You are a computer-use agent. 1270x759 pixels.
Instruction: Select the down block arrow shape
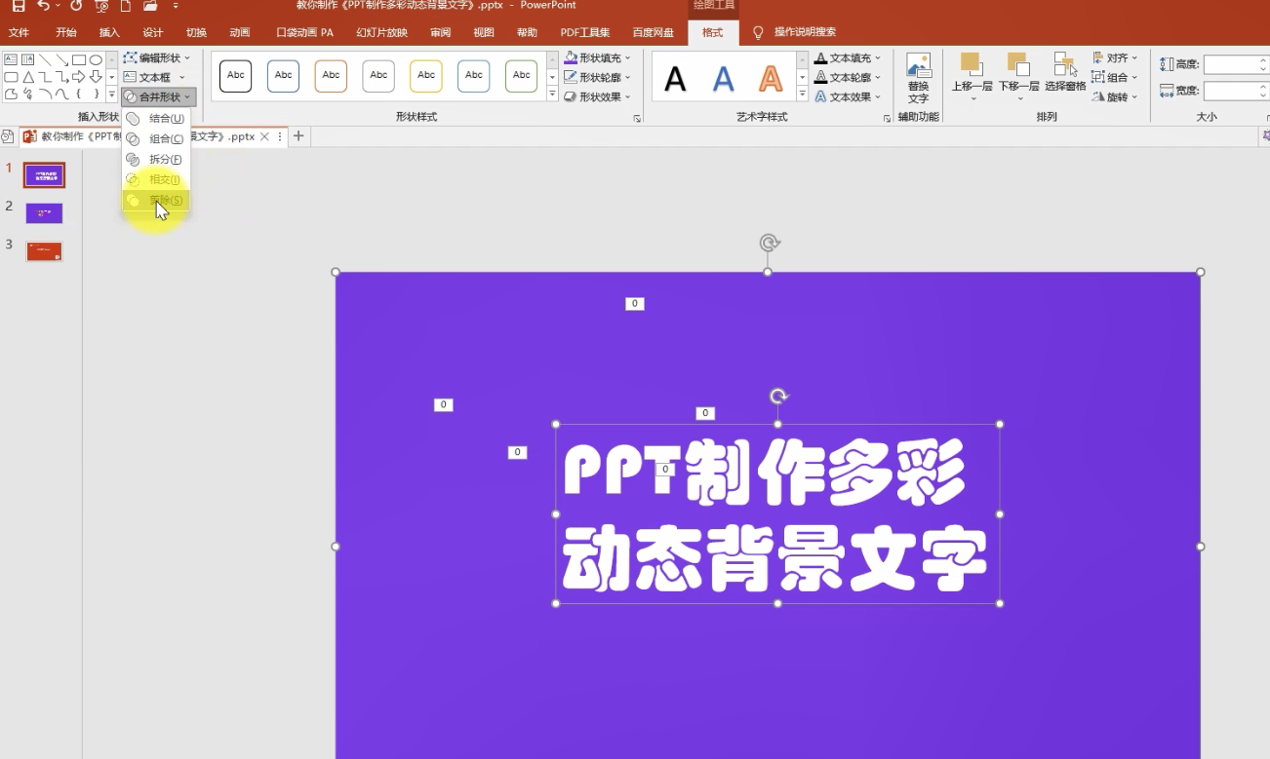[x=96, y=77]
